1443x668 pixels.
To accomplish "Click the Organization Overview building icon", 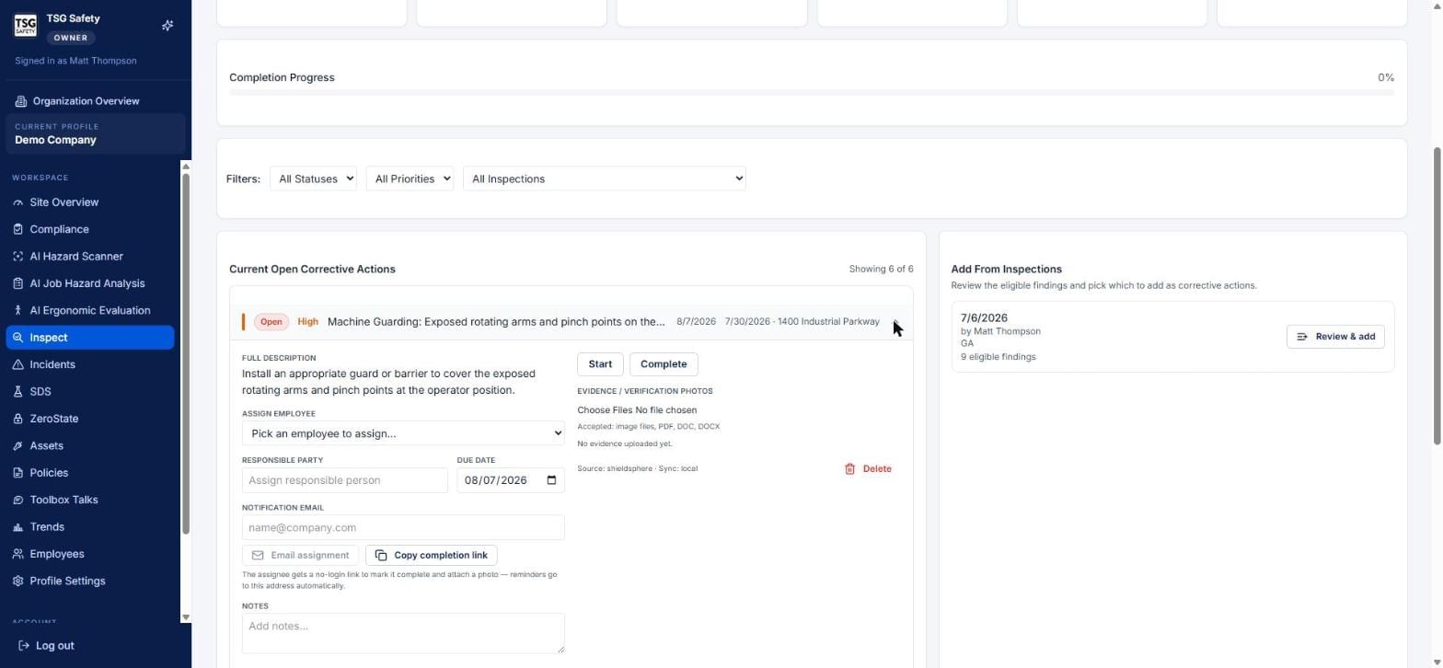I will click(x=21, y=101).
